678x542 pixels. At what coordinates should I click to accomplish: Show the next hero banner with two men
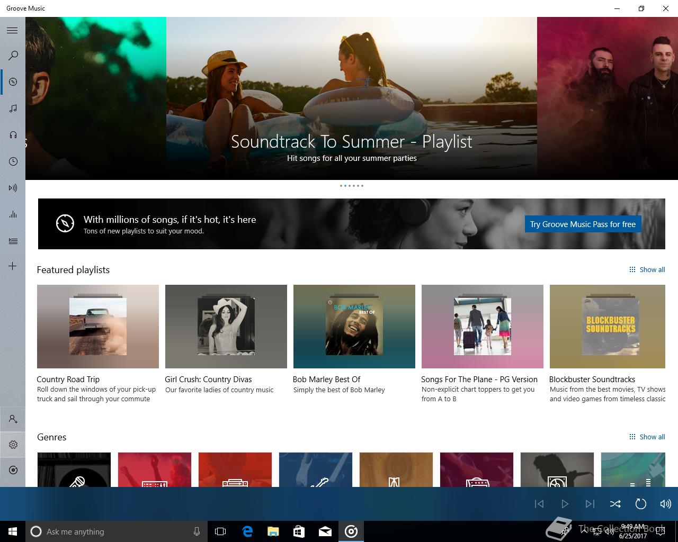click(x=608, y=98)
